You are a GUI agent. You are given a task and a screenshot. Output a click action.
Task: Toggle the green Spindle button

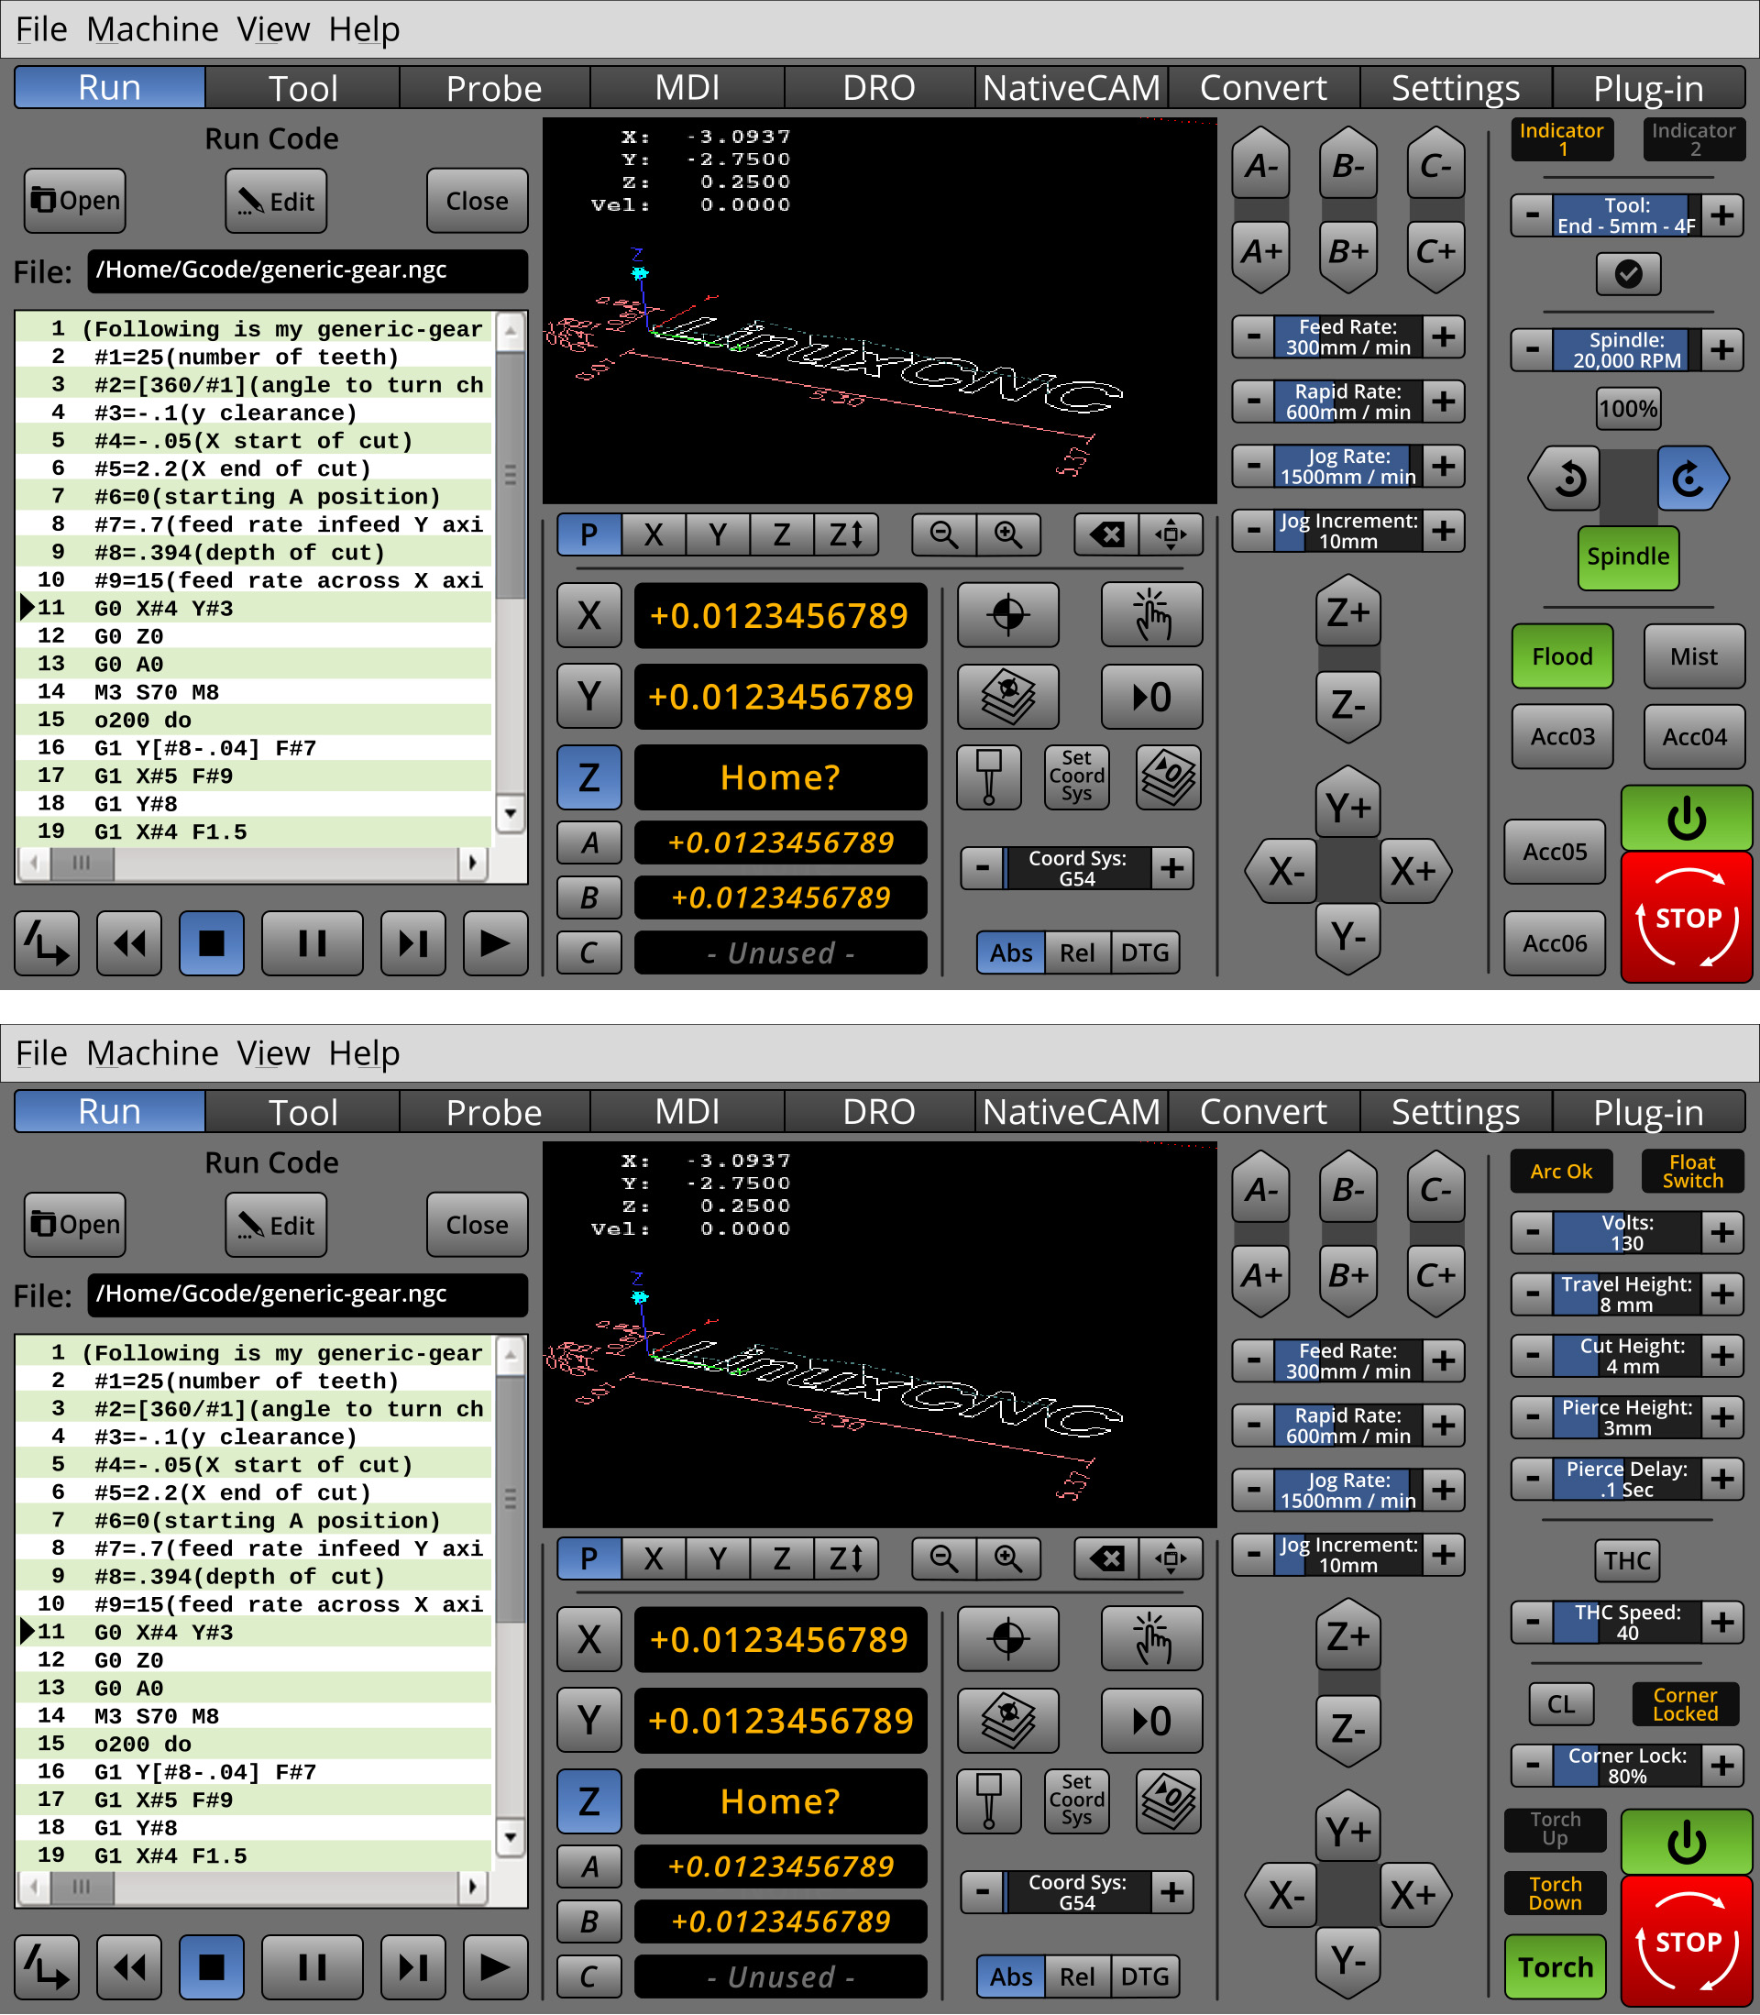point(1628,556)
